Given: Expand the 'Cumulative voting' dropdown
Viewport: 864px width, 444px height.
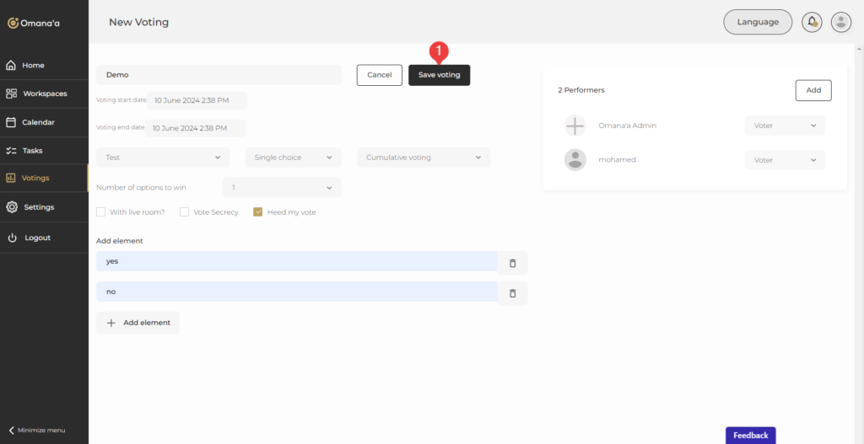Looking at the screenshot, I should click(x=423, y=158).
